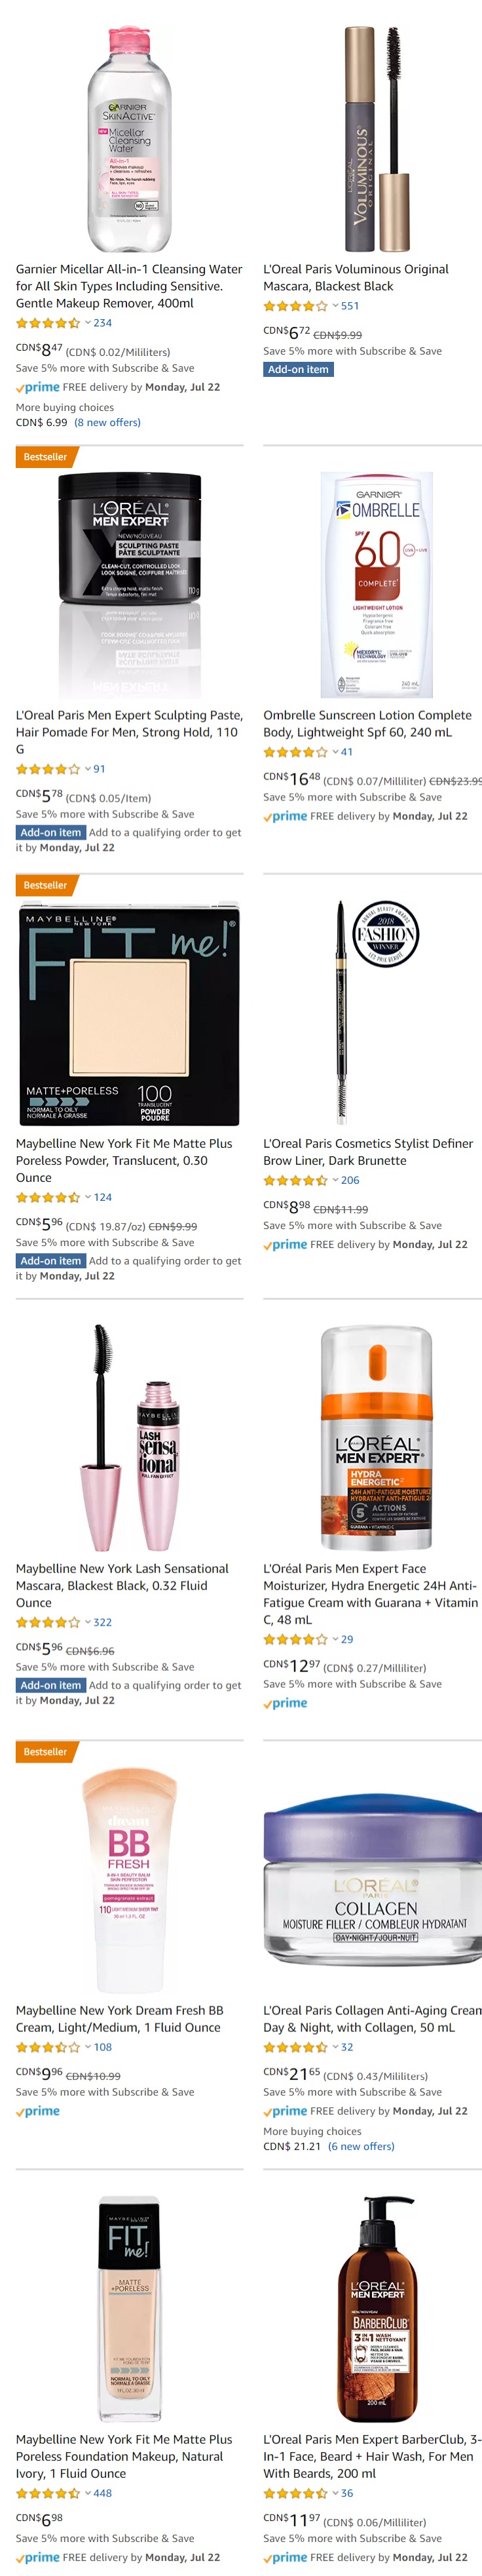Open the 206 reviews count for Brow Liner

pos(350,1180)
